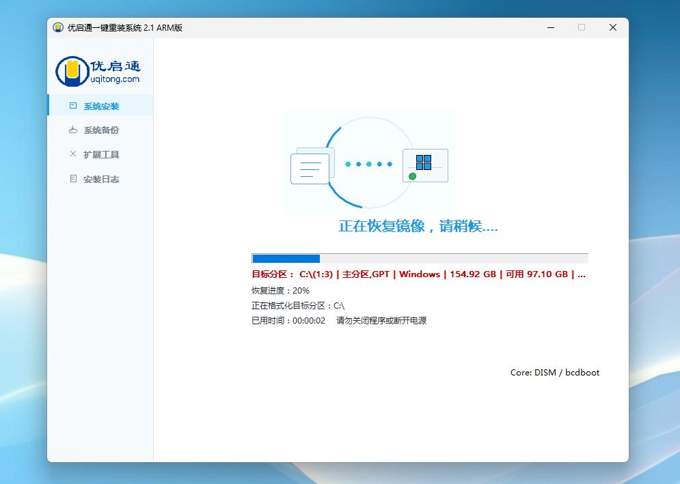Click the 系统安装 square icon
680x484 pixels.
(73, 106)
